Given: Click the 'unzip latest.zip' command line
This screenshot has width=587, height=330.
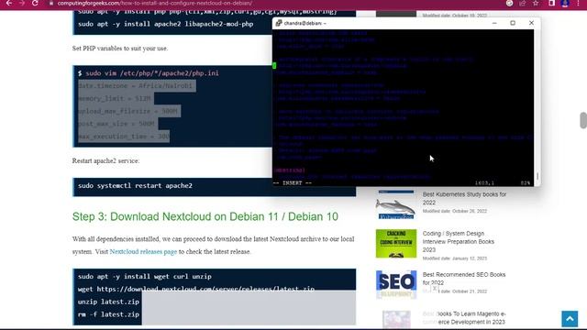Looking at the screenshot, I should tap(108, 302).
